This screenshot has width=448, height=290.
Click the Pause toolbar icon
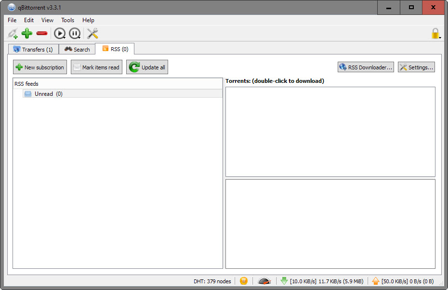tap(75, 33)
